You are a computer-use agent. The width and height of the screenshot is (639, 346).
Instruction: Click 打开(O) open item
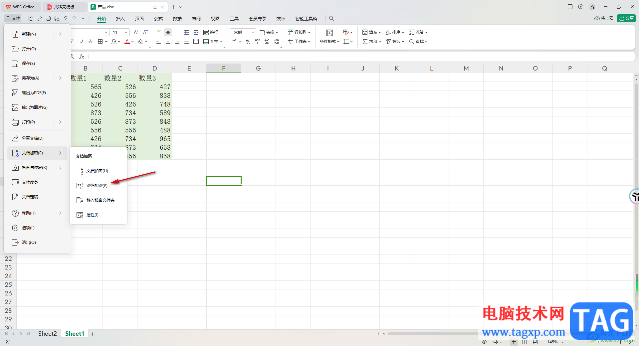(x=29, y=49)
